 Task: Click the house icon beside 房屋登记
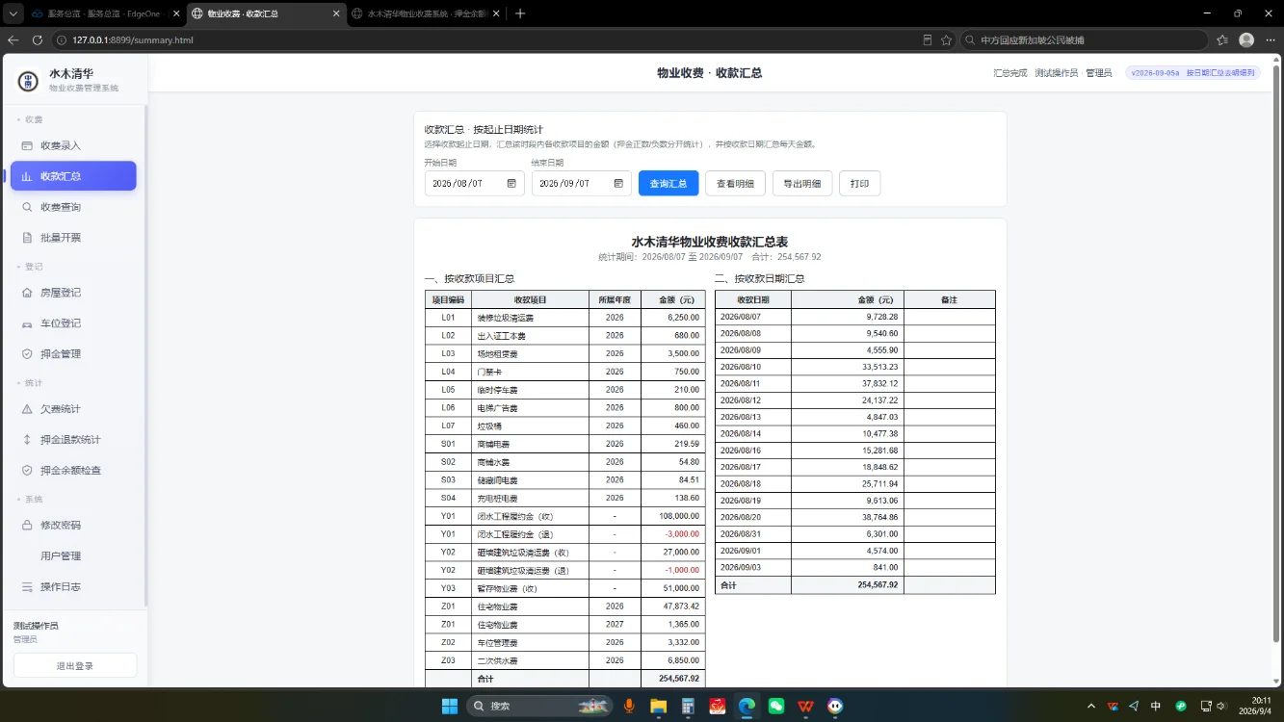pos(27,293)
